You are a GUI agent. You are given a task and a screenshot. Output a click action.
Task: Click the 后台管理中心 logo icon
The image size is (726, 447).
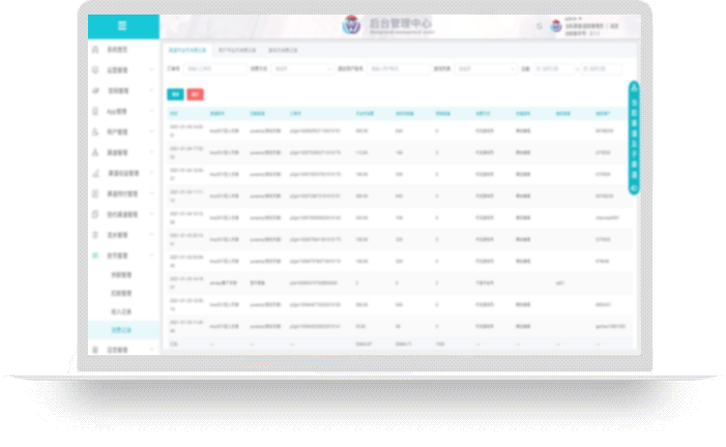(x=350, y=26)
